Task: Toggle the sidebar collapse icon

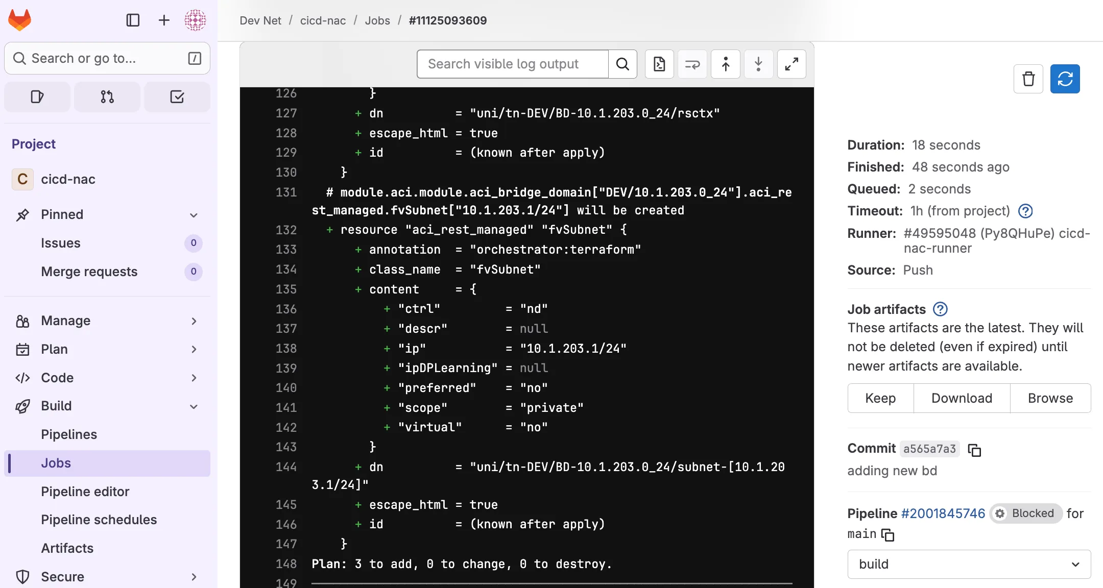Action: pos(133,20)
